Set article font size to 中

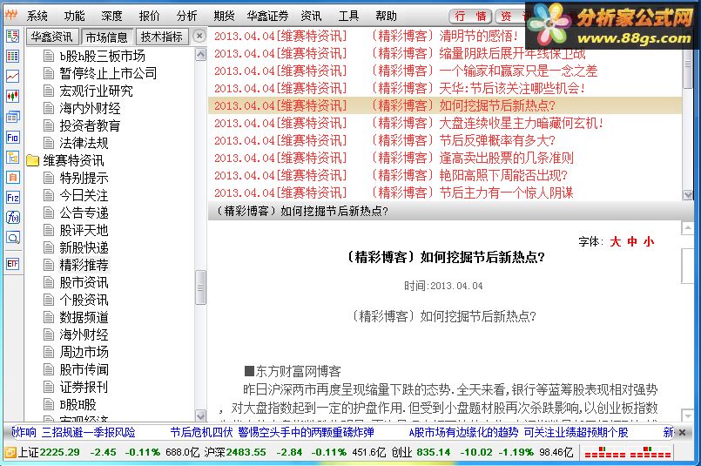632,242
